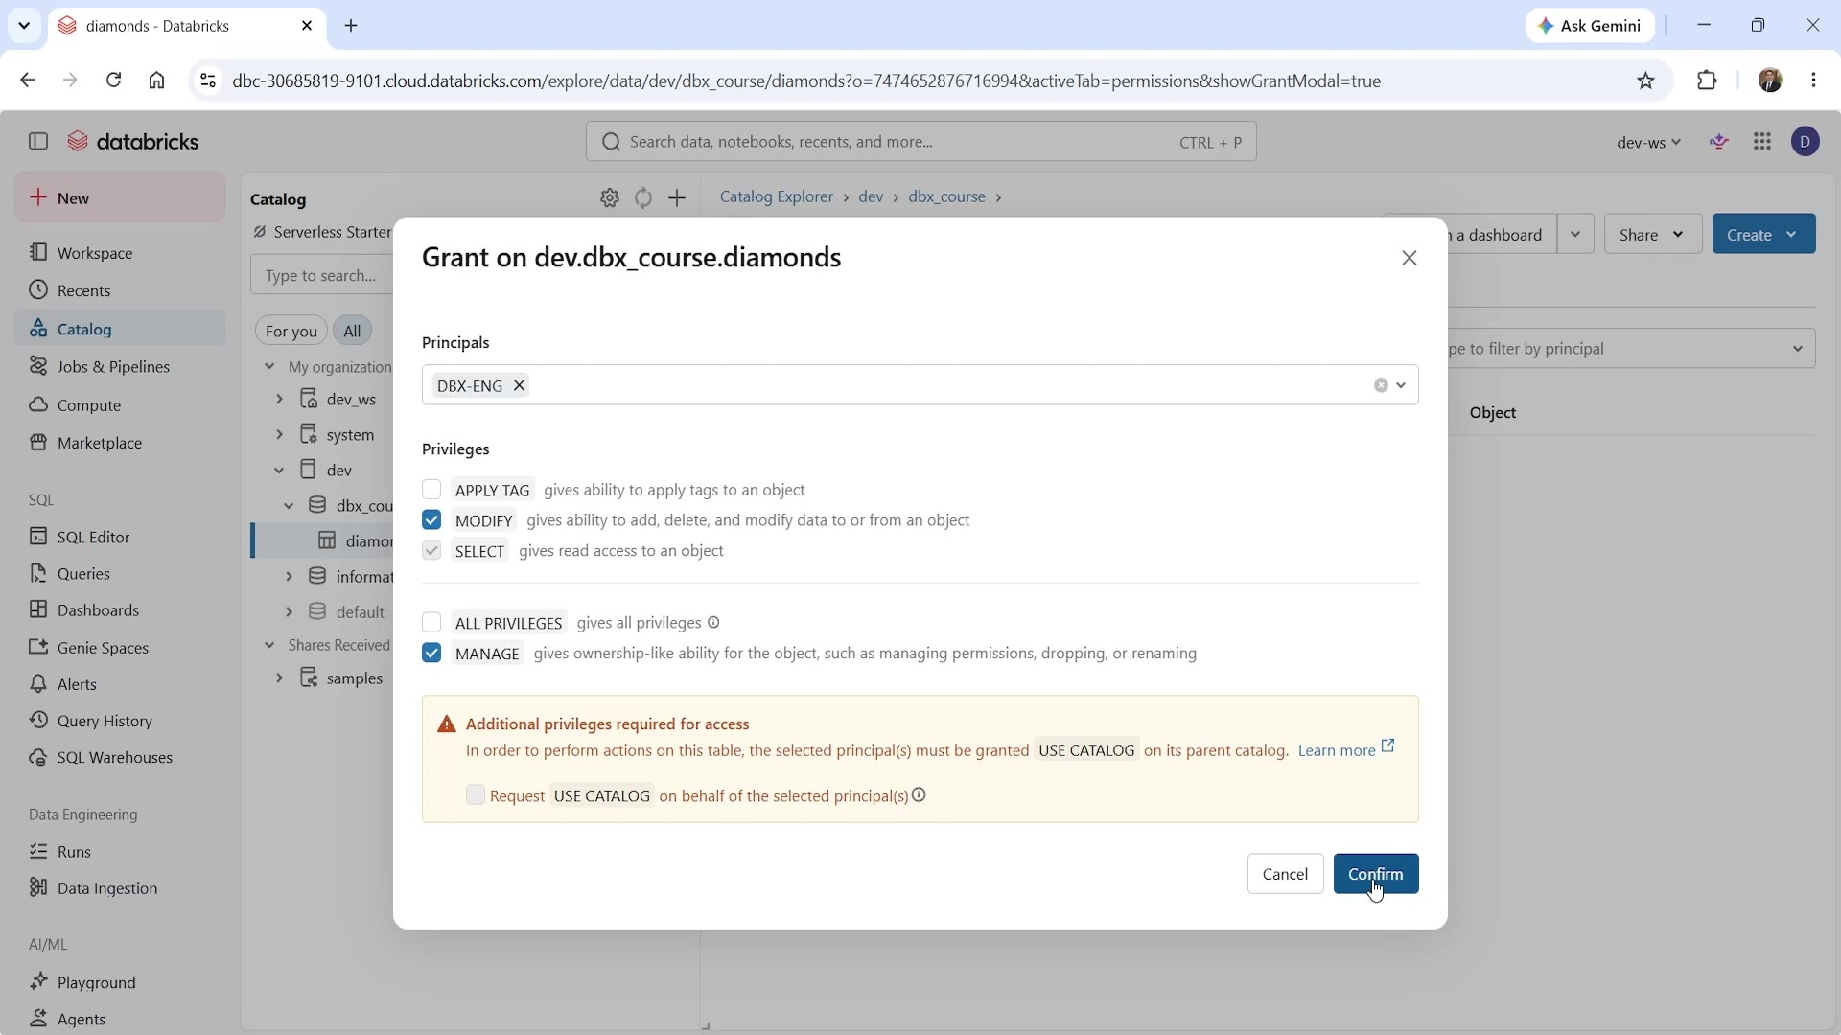Expand the dev_ws catalog
Image resolution: width=1841 pixels, height=1035 pixels.
pos(279,399)
